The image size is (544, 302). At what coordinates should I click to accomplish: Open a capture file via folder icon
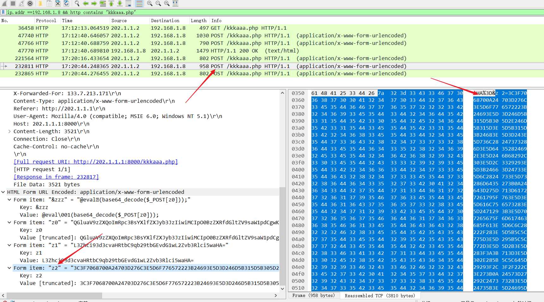(40, 3)
